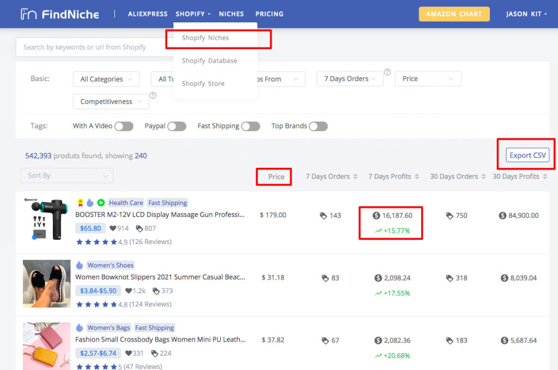Click the $3.84-$5.90 price badge
Screen dimensions: 558x370
click(98, 290)
